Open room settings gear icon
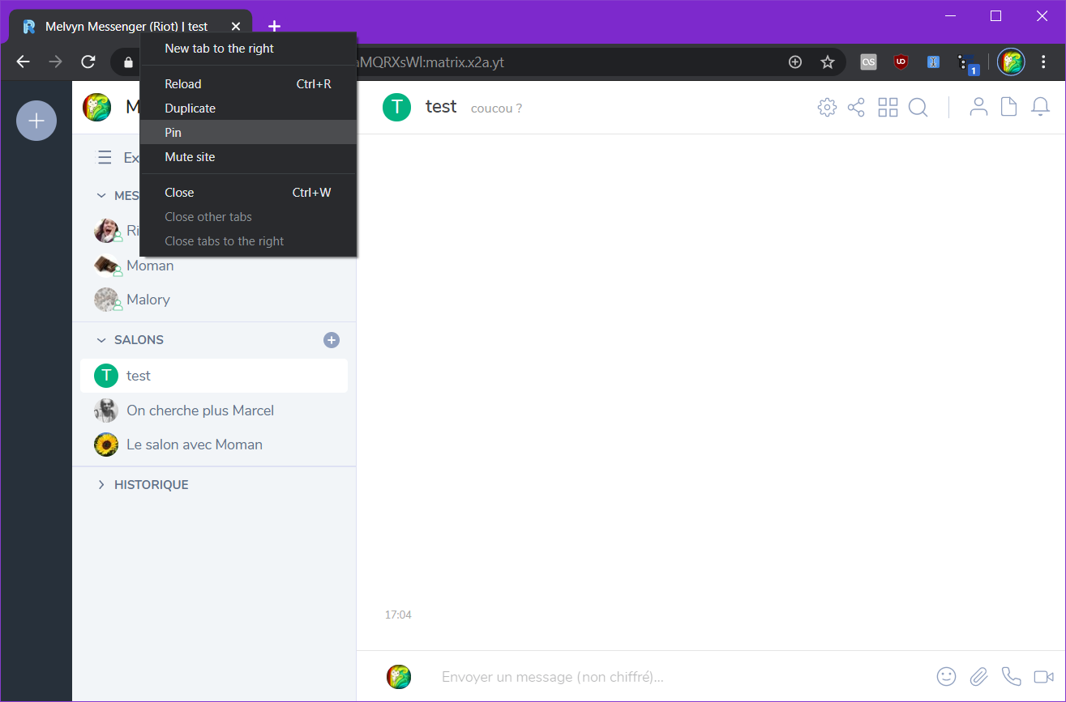Viewport: 1066px width, 702px height. (x=827, y=108)
